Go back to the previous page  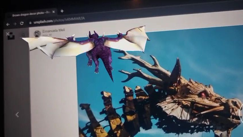click(x=8, y=25)
